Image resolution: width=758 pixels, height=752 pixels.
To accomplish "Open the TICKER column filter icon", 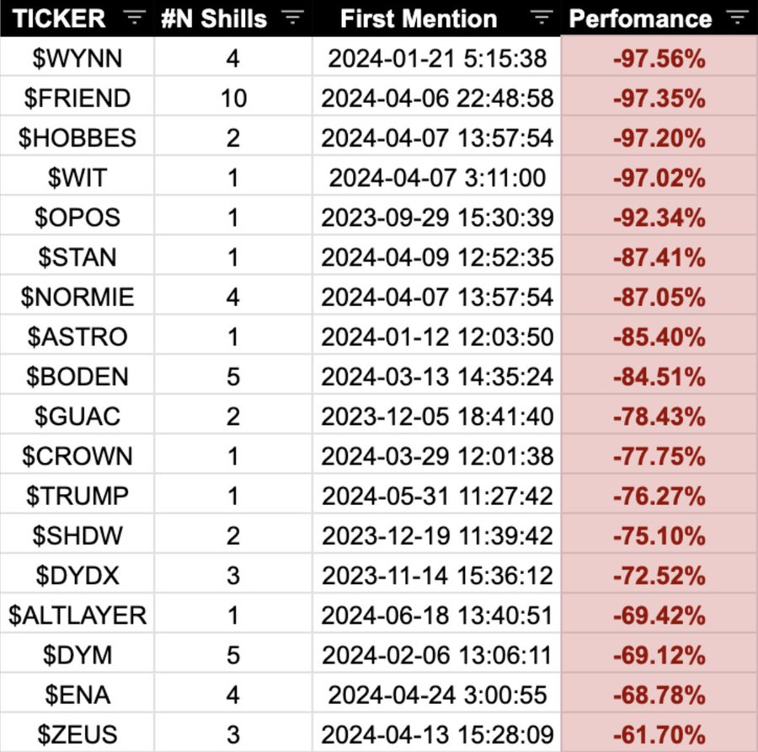I will 134,18.
